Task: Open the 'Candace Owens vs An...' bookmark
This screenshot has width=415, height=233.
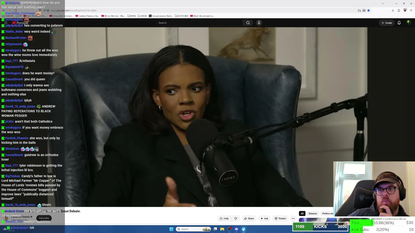Action: [x=87, y=16]
